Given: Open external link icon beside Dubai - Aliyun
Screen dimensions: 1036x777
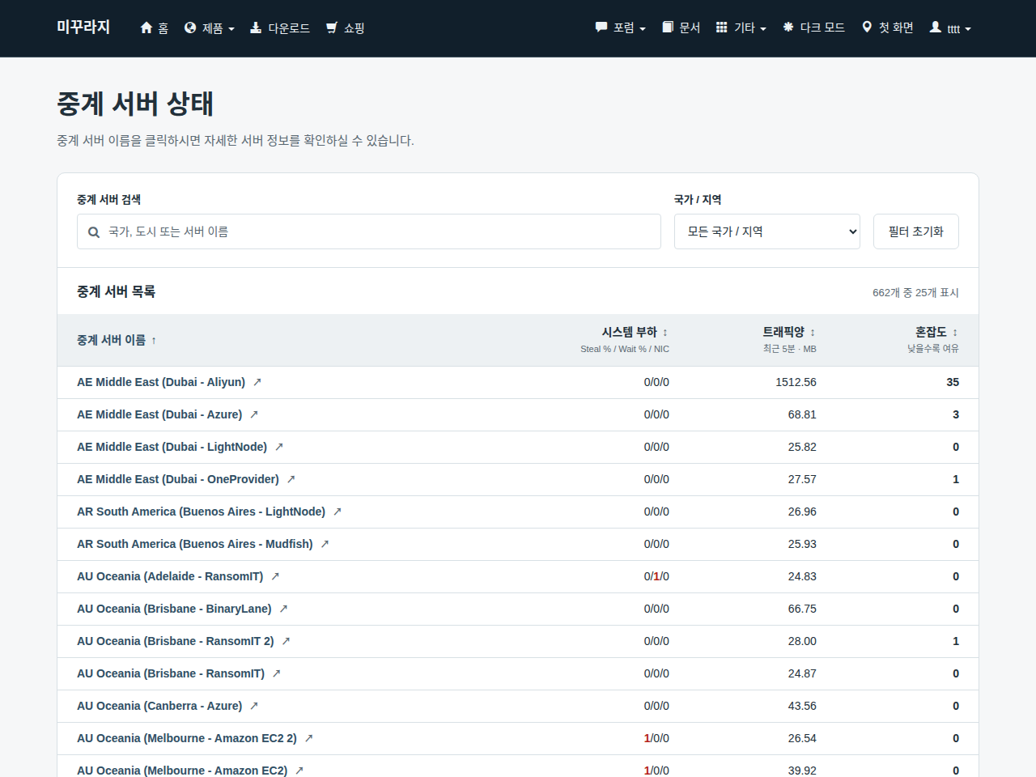Looking at the screenshot, I should point(257,382).
